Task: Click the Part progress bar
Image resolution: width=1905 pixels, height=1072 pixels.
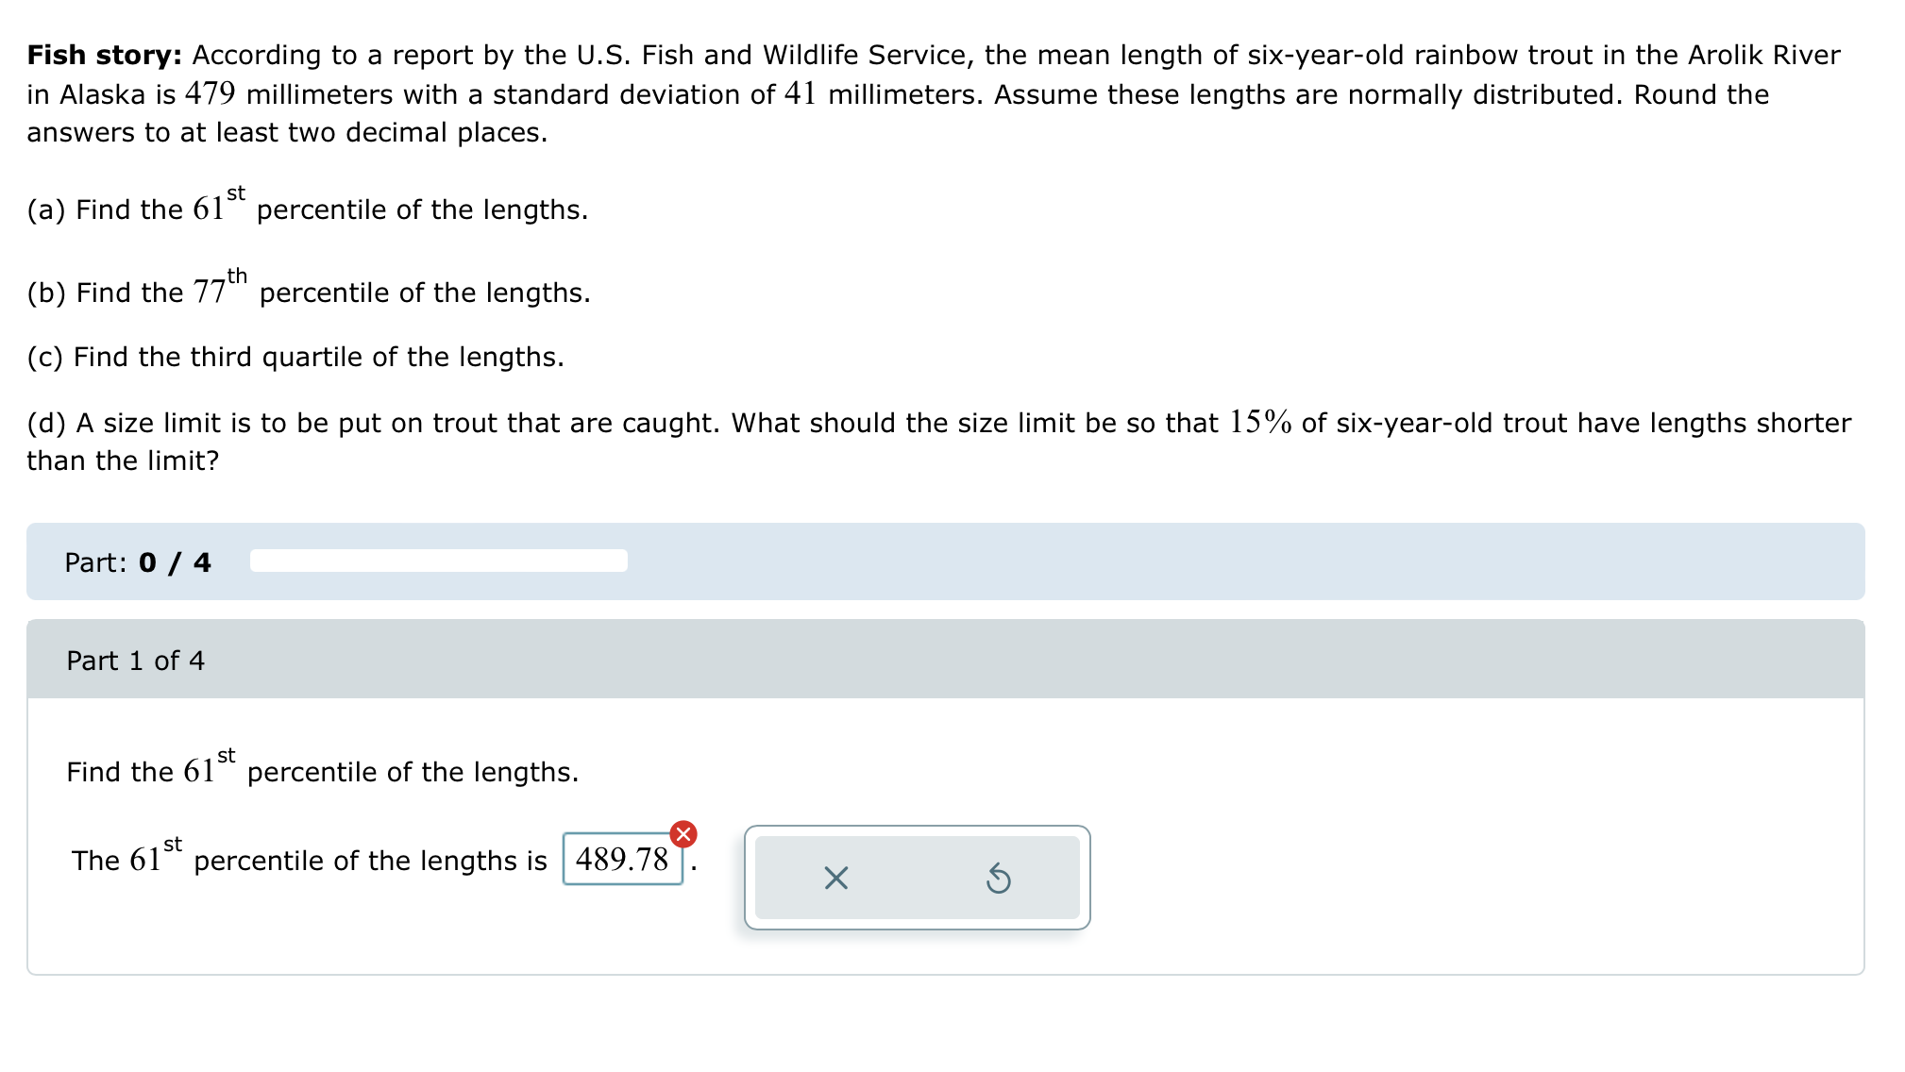Action: click(x=437, y=561)
